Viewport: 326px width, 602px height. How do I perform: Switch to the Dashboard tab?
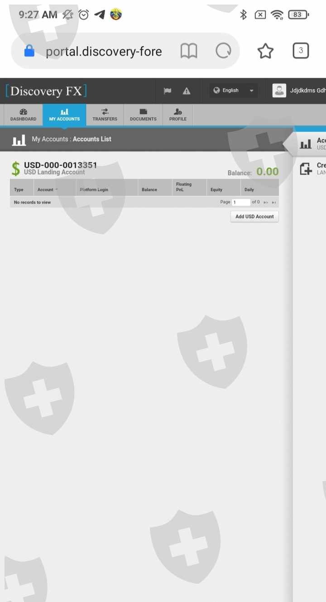(x=23, y=115)
